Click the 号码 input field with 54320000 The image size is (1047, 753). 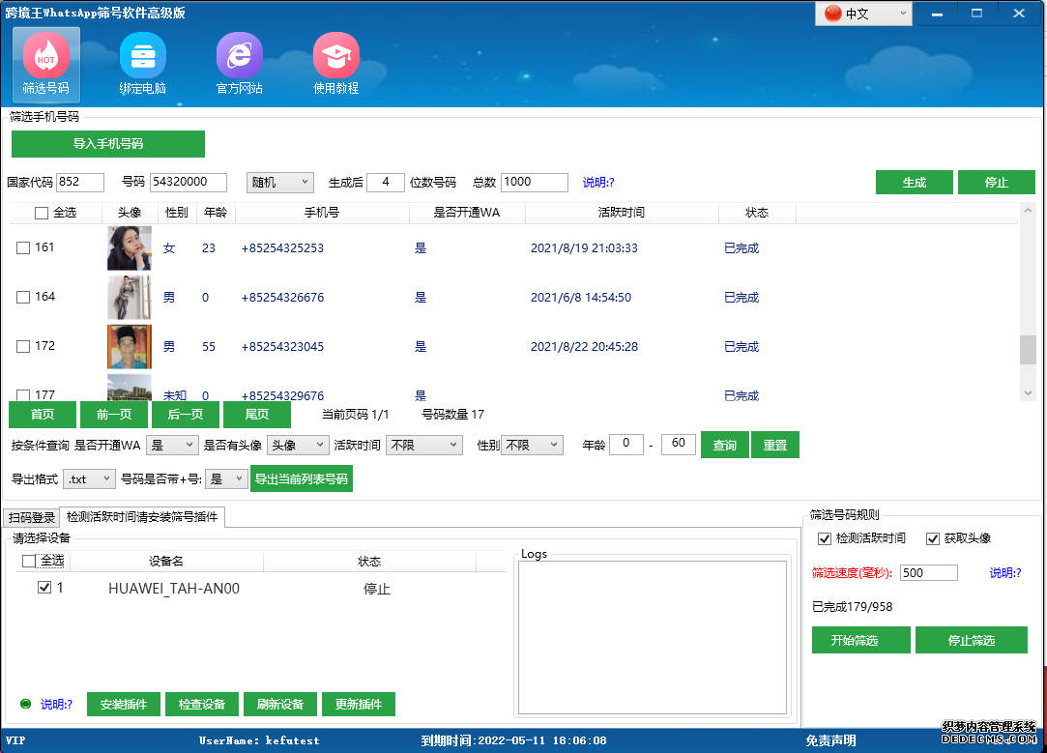coord(189,183)
